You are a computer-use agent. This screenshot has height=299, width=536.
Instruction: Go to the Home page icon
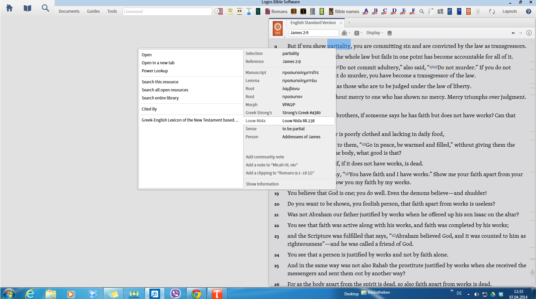9,8
